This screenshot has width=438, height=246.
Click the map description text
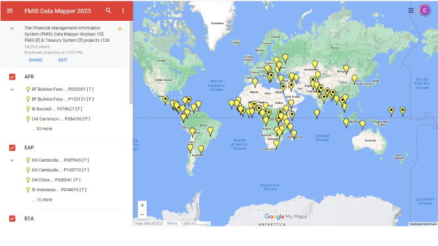[x=67, y=34]
